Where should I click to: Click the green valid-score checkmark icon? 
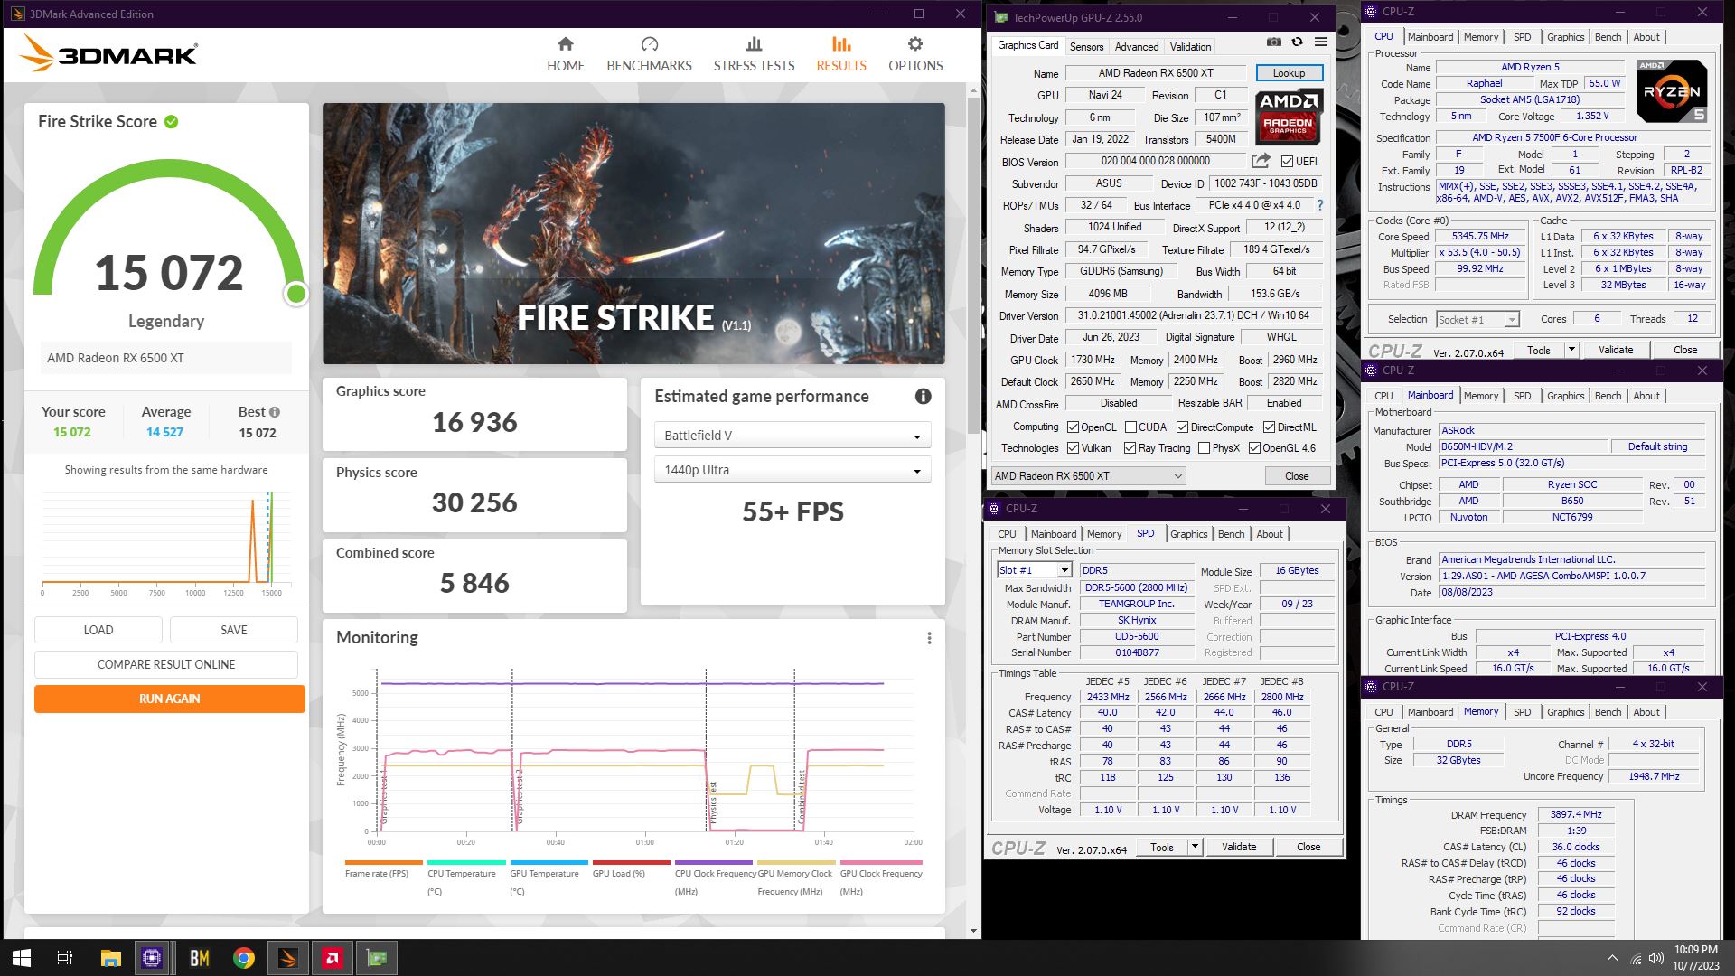pos(171,121)
